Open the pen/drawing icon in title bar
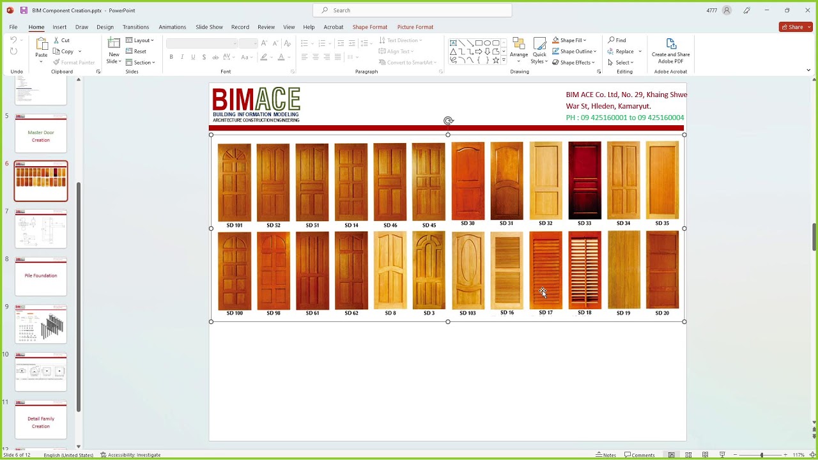This screenshot has width=818, height=460. click(x=746, y=10)
